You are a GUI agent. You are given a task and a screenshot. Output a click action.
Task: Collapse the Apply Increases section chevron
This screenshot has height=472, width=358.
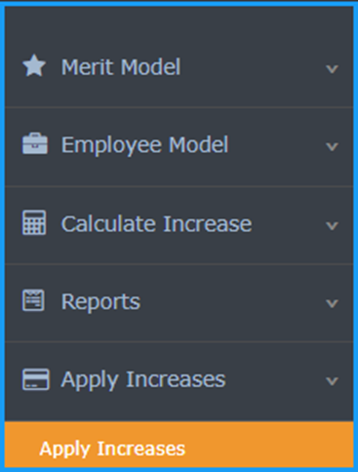(332, 380)
